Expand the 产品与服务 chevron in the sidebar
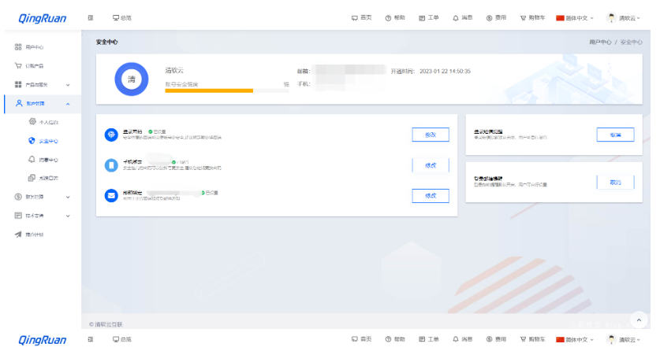Viewport: 660px width, 351px height. click(x=68, y=85)
